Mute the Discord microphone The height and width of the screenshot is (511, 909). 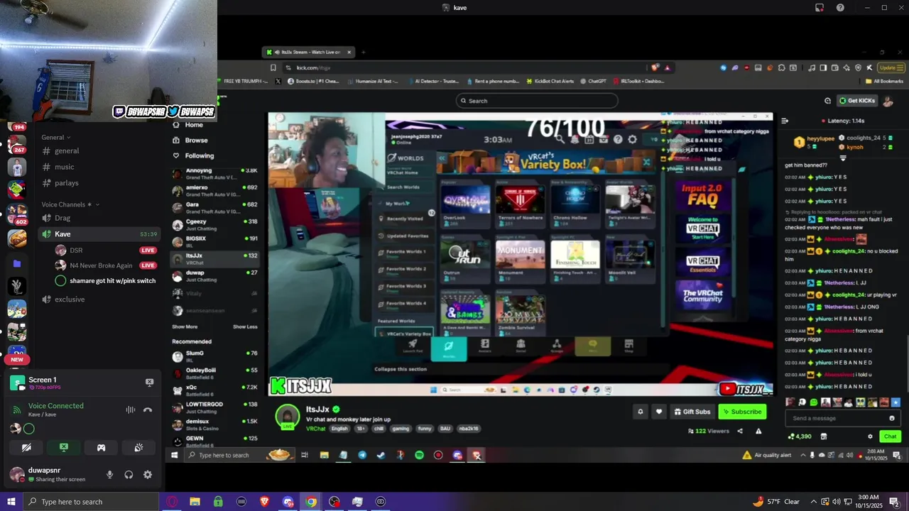point(109,475)
